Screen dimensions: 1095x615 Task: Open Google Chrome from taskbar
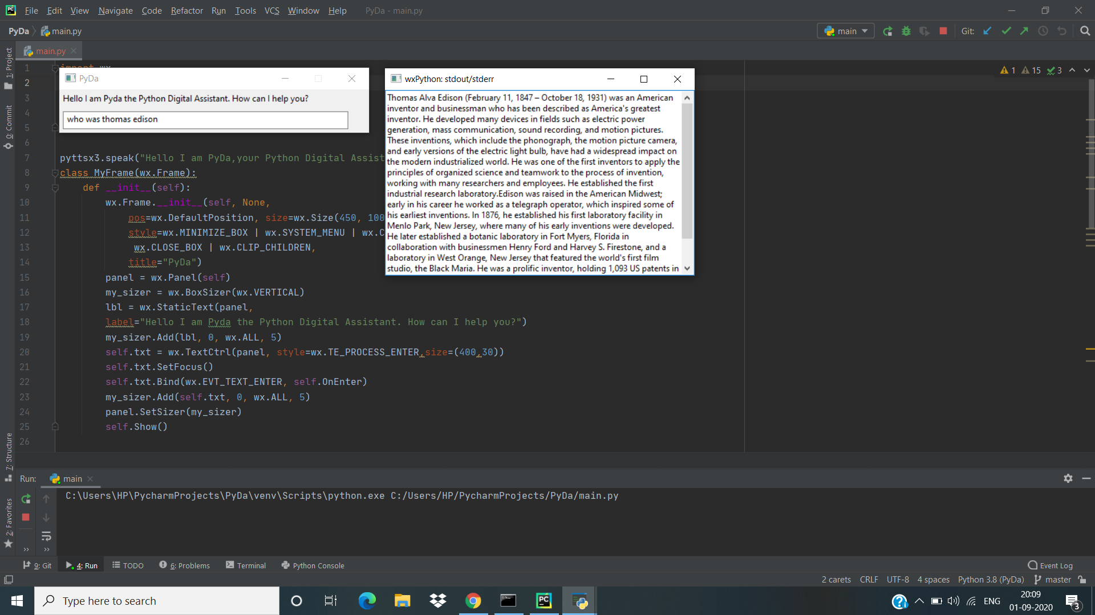pos(473,601)
